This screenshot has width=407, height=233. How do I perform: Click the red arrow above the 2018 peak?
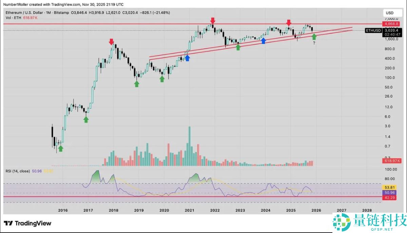pyautogui.click(x=111, y=42)
